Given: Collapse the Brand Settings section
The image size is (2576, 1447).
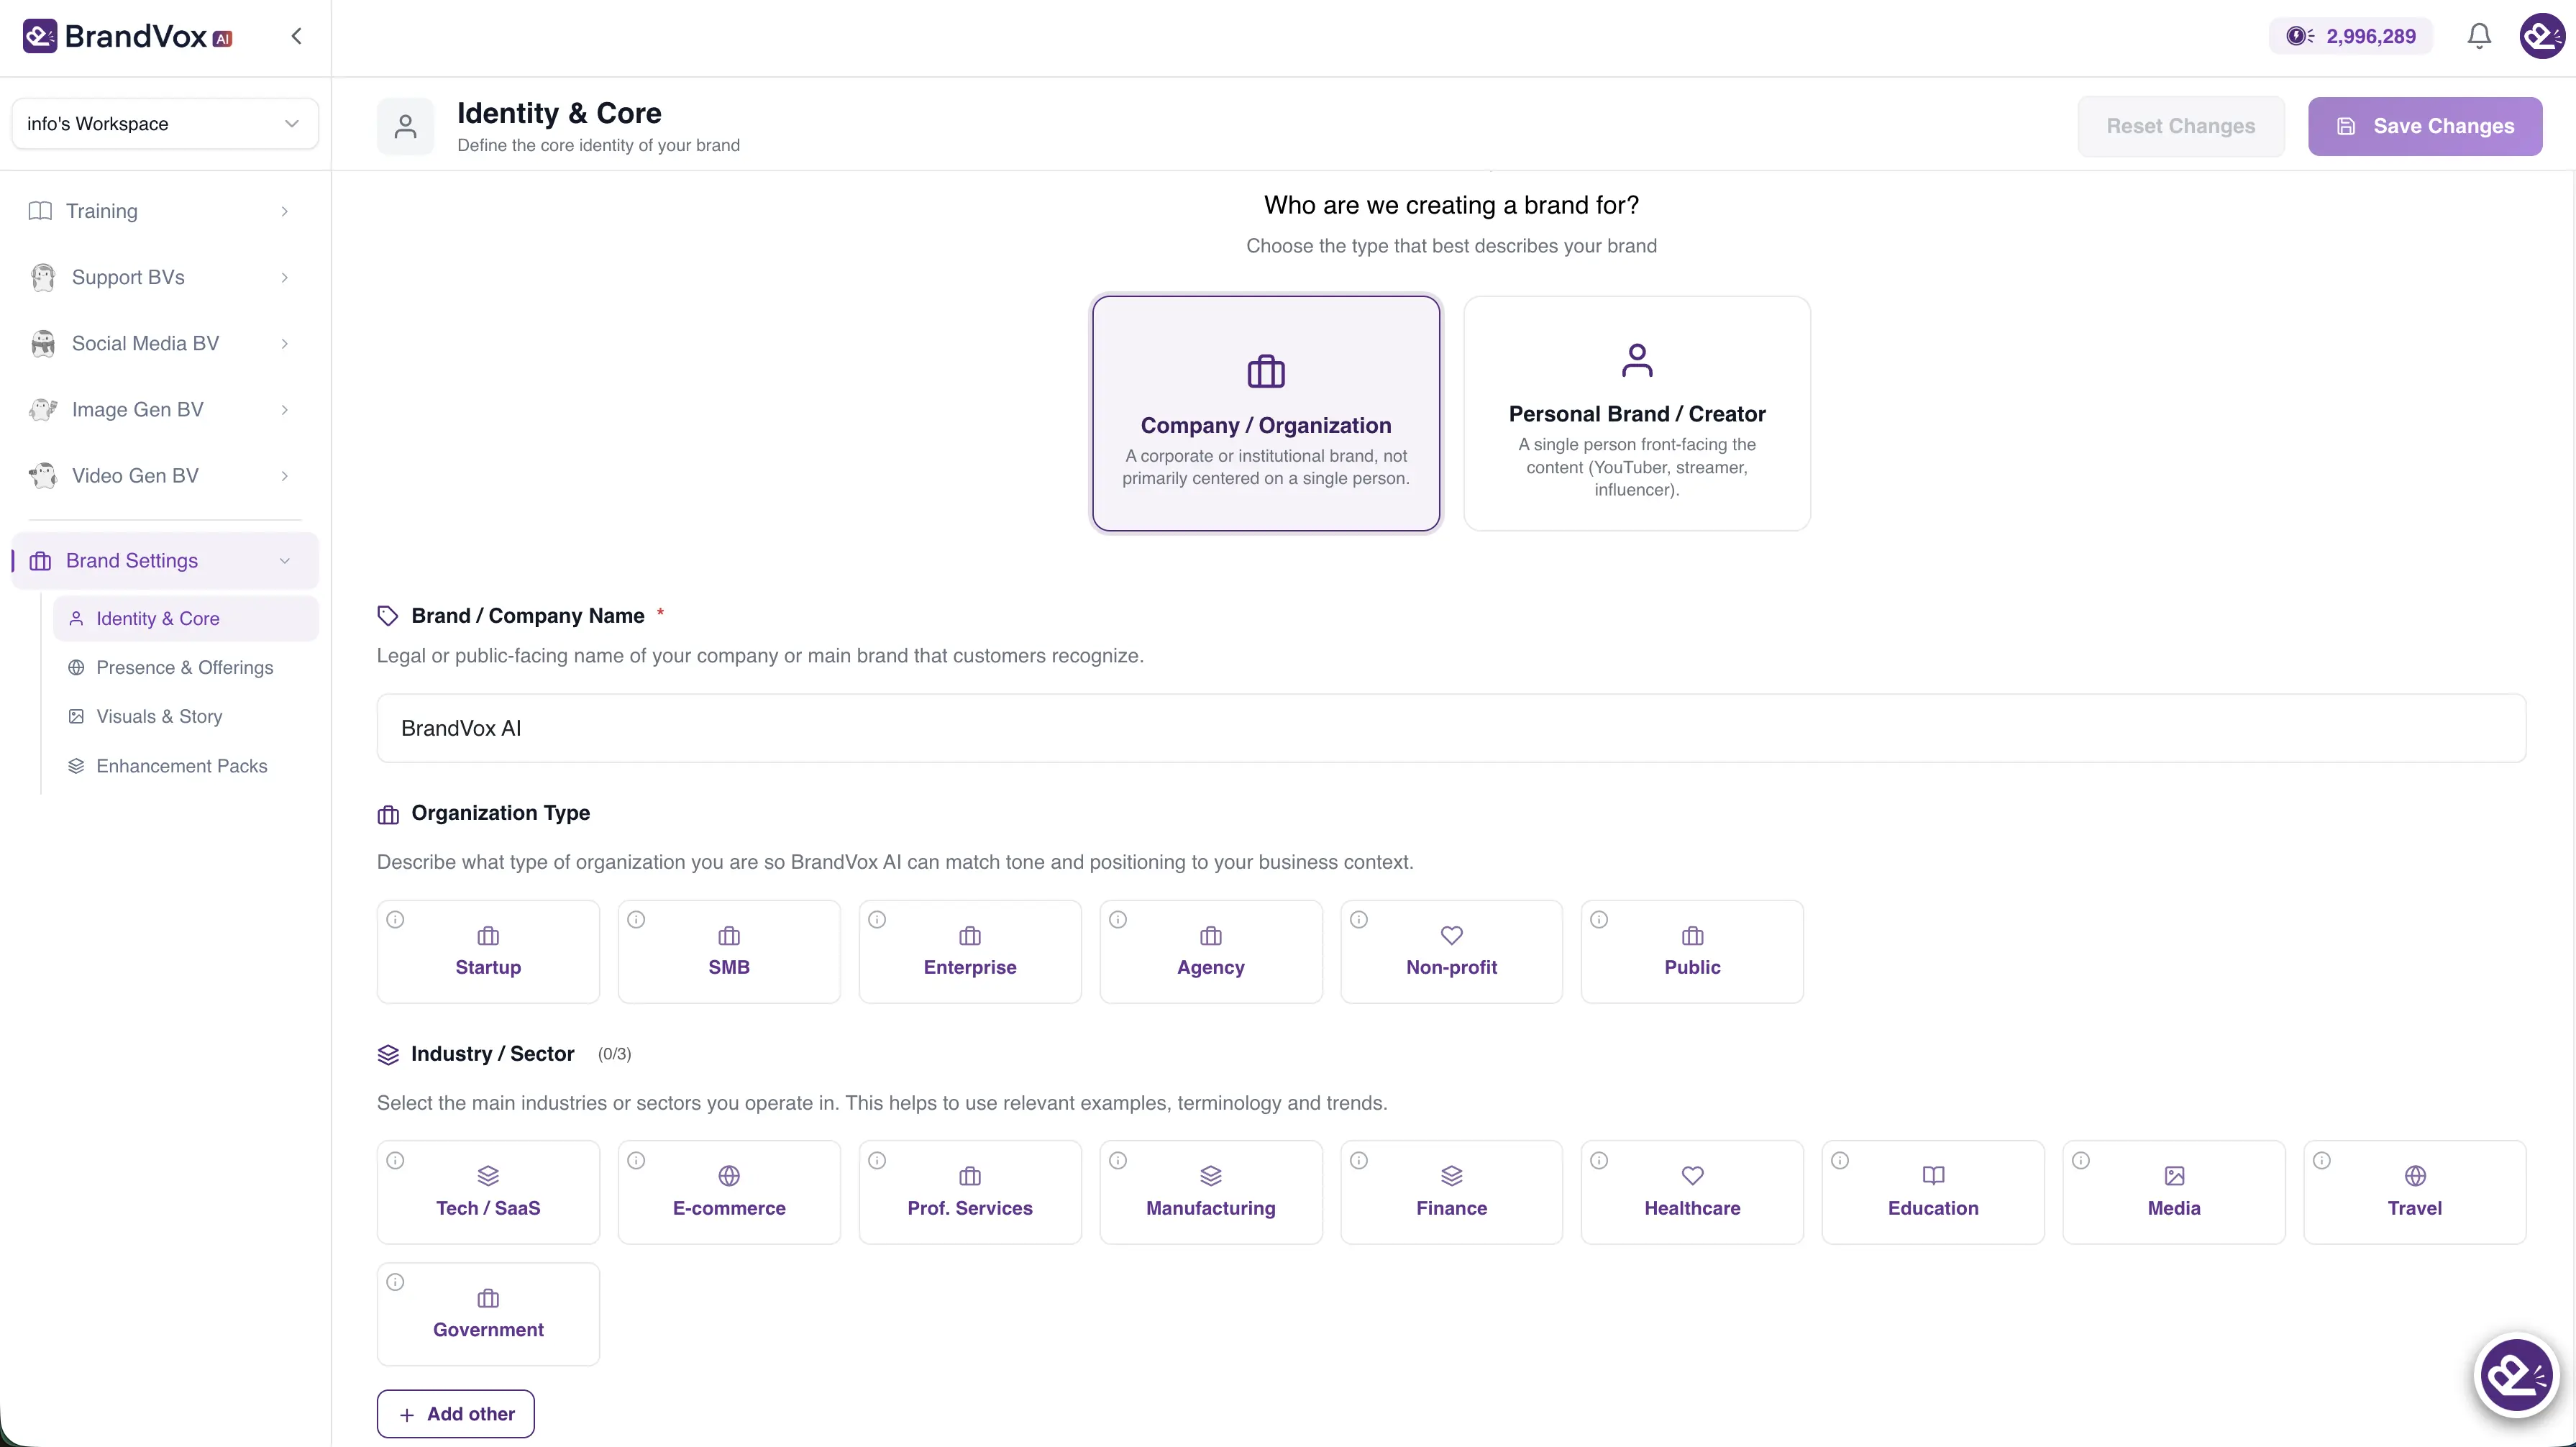Looking at the screenshot, I should point(165,561).
